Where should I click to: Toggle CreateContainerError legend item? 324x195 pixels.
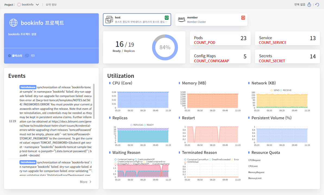click(154, 162)
